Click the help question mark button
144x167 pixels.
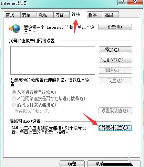(122, 2)
